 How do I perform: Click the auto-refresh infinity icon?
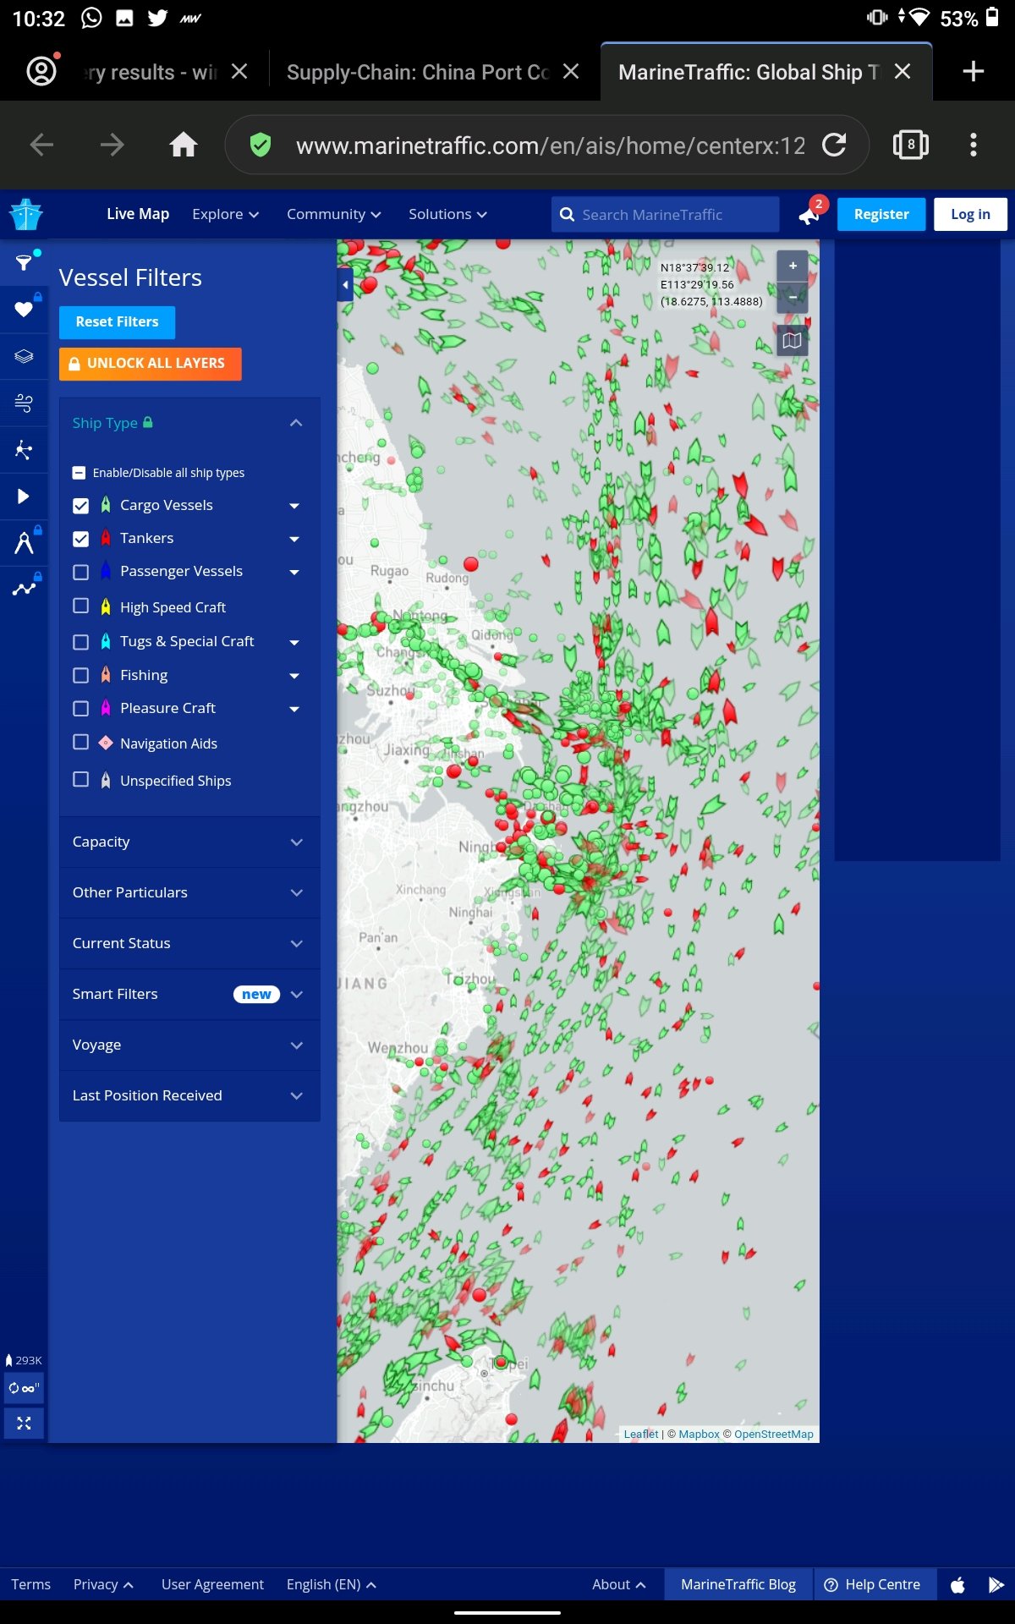point(24,1388)
